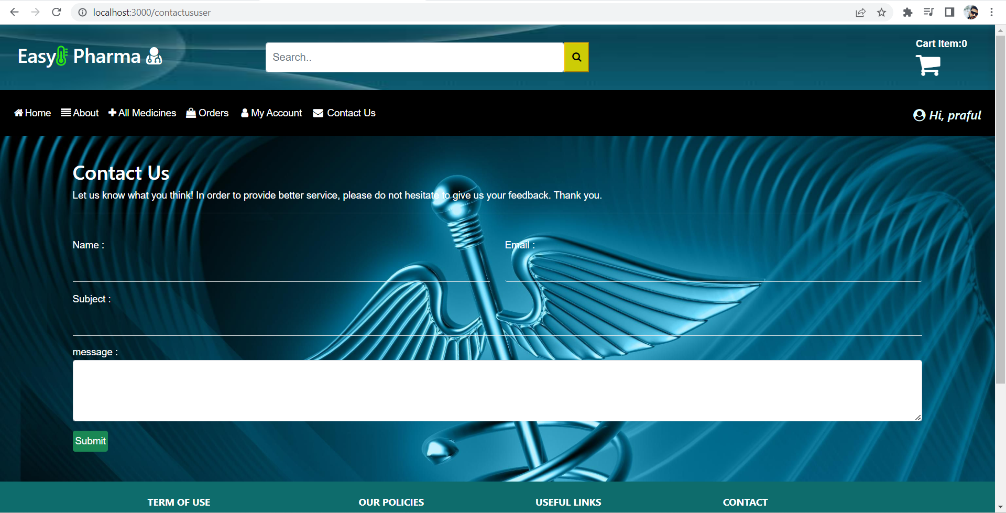1006x513 pixels.
Task: Click the user avatar icon beside Hi, praful
Action: click(x=919, y=115)
